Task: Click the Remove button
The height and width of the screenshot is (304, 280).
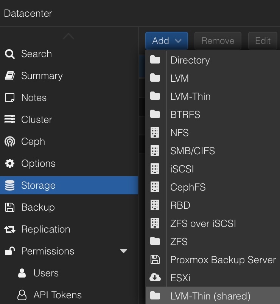Action: point(218,41)
